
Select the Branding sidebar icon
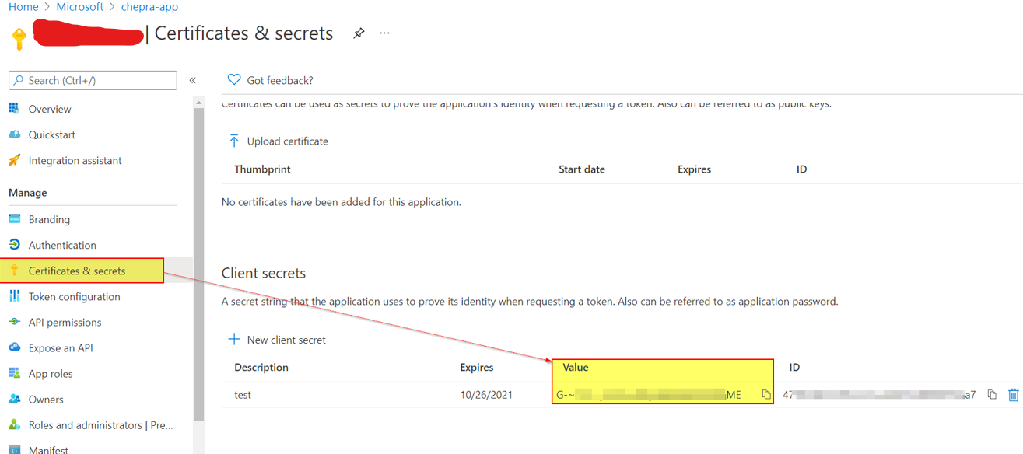point(16,218)
